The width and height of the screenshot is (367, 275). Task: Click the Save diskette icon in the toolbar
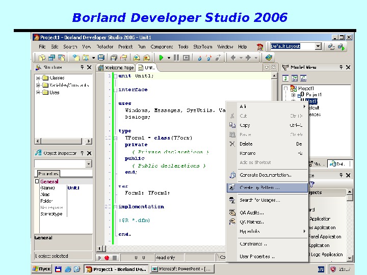101,58
